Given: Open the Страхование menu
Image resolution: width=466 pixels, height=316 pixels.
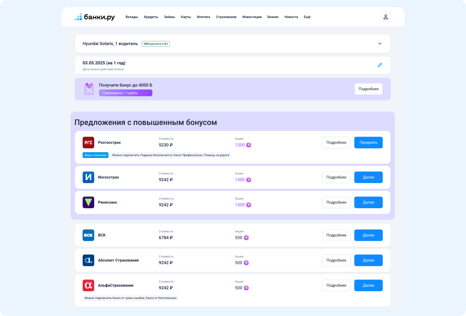Looking at the screenshot, I should 226,17.
